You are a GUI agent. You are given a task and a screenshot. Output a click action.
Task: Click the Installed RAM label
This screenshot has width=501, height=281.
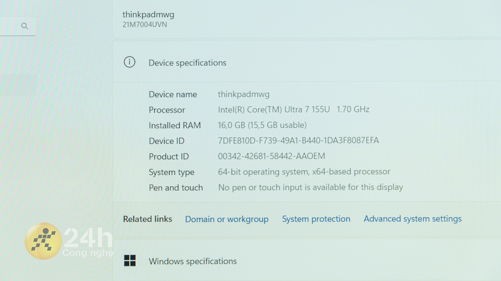coord(175,125)
